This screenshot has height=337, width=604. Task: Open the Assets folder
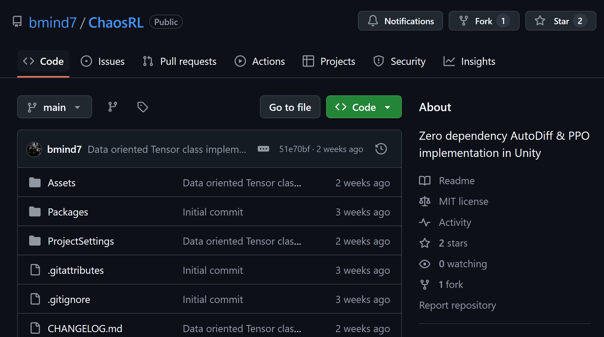[62, 183]
